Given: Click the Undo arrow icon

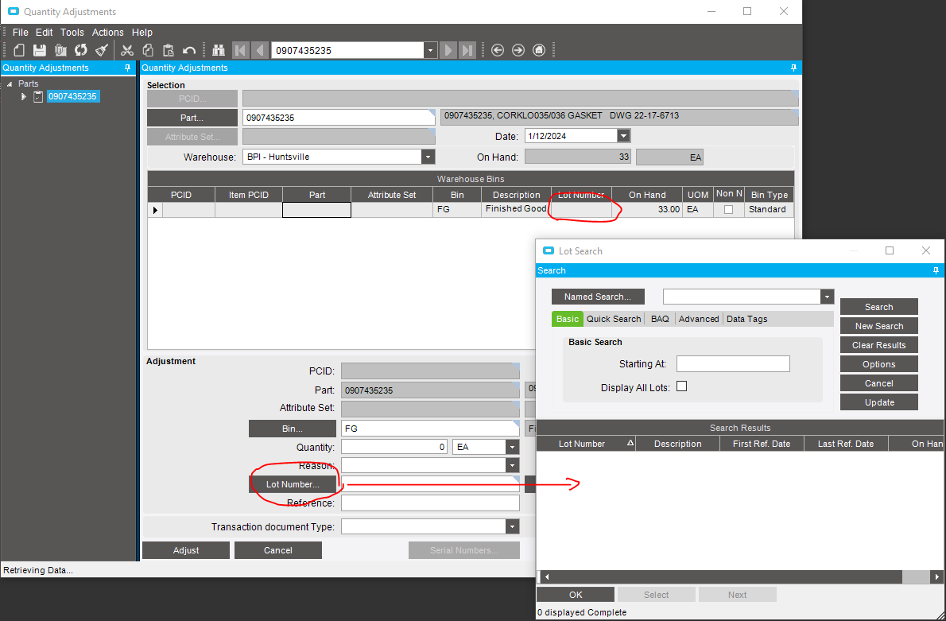Looking at the screenshot, I should 189,50.
